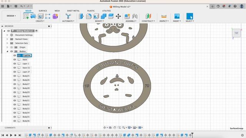Select the Measure tool

pos(164,16)
